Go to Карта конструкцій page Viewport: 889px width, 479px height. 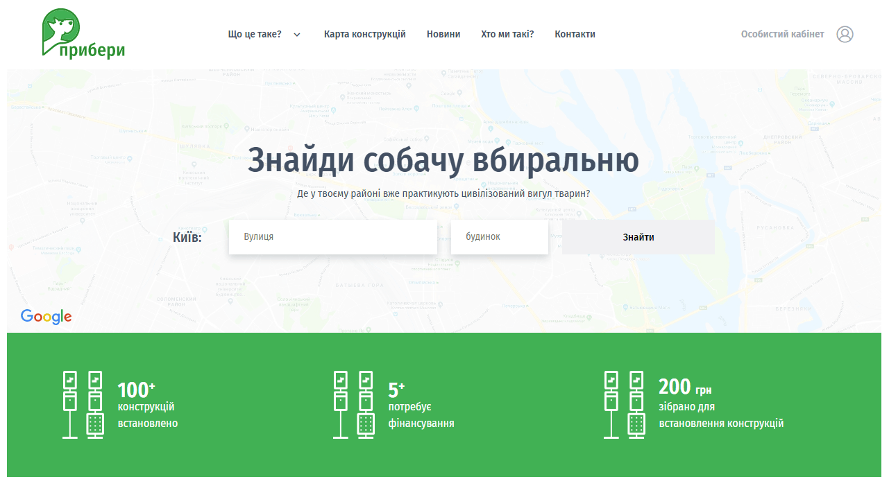click(x=364, y=34)
